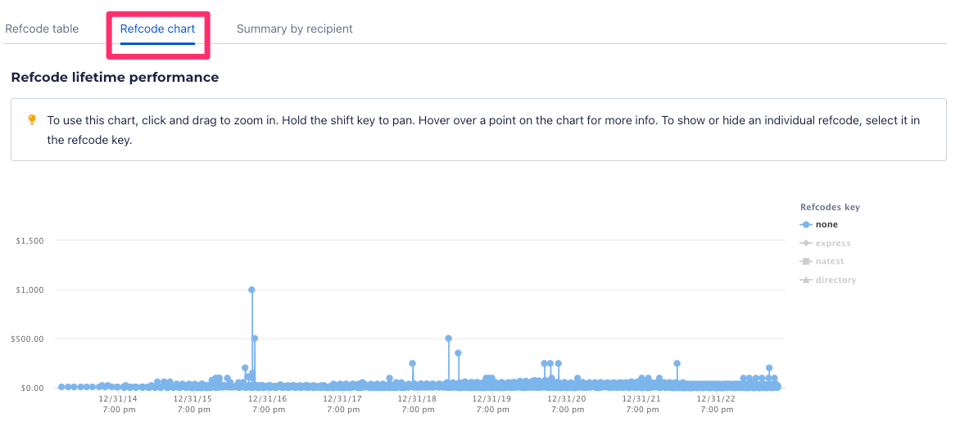Show the 'natest' refcode series label
This screenshot has width=969, height=440.
[830, 262]
